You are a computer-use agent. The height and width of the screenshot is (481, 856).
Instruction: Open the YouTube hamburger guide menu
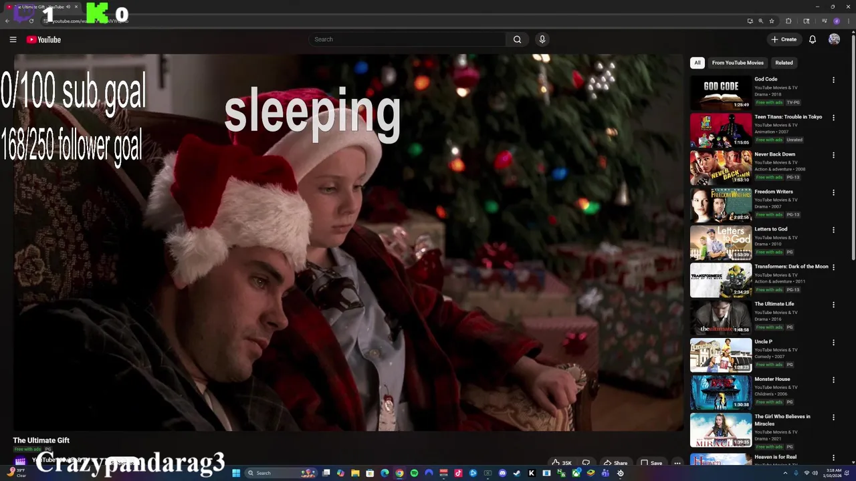pos(13,39)
